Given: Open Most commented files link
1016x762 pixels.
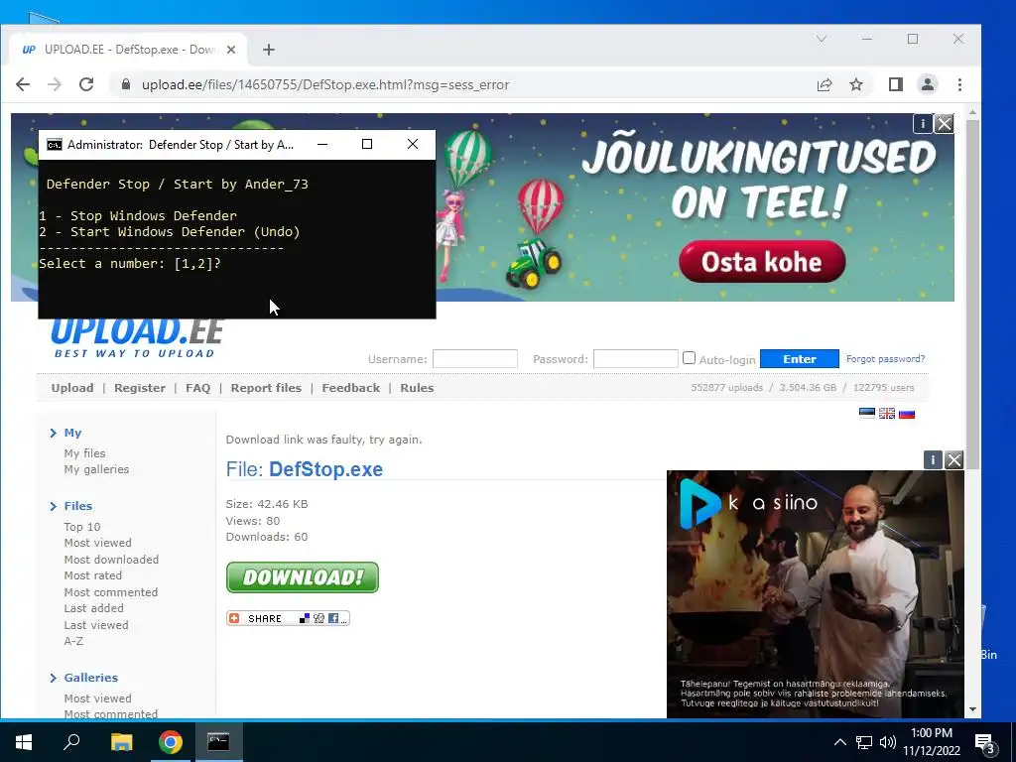Looking at the screenshot, I should [111, 592].
